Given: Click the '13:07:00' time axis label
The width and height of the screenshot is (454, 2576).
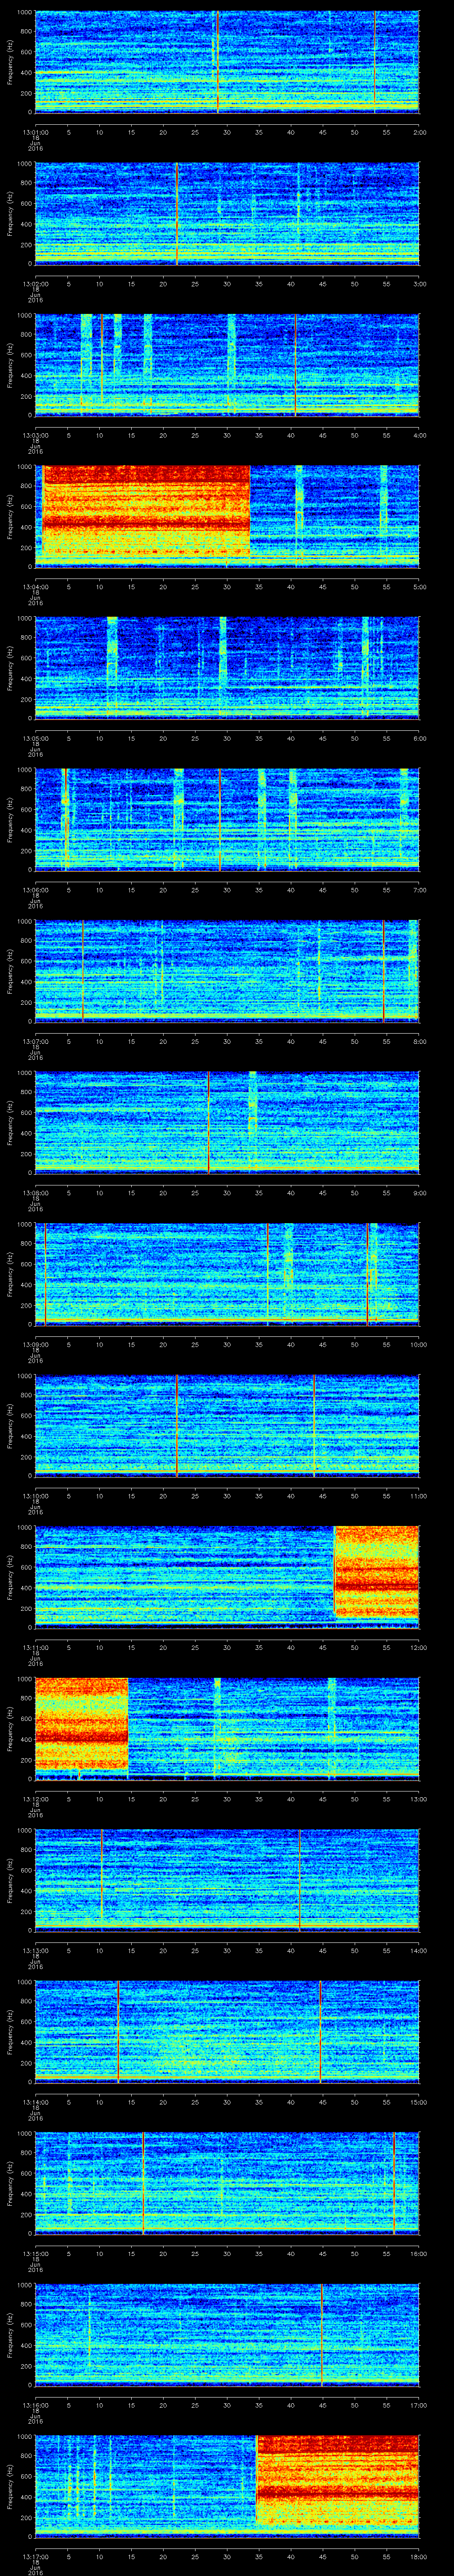Looking at the screenshot, I should (x=35, y=1042).
